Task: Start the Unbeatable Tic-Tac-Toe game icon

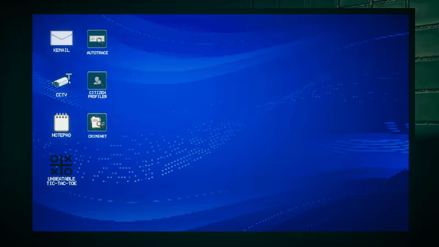Action: point(61,165)
